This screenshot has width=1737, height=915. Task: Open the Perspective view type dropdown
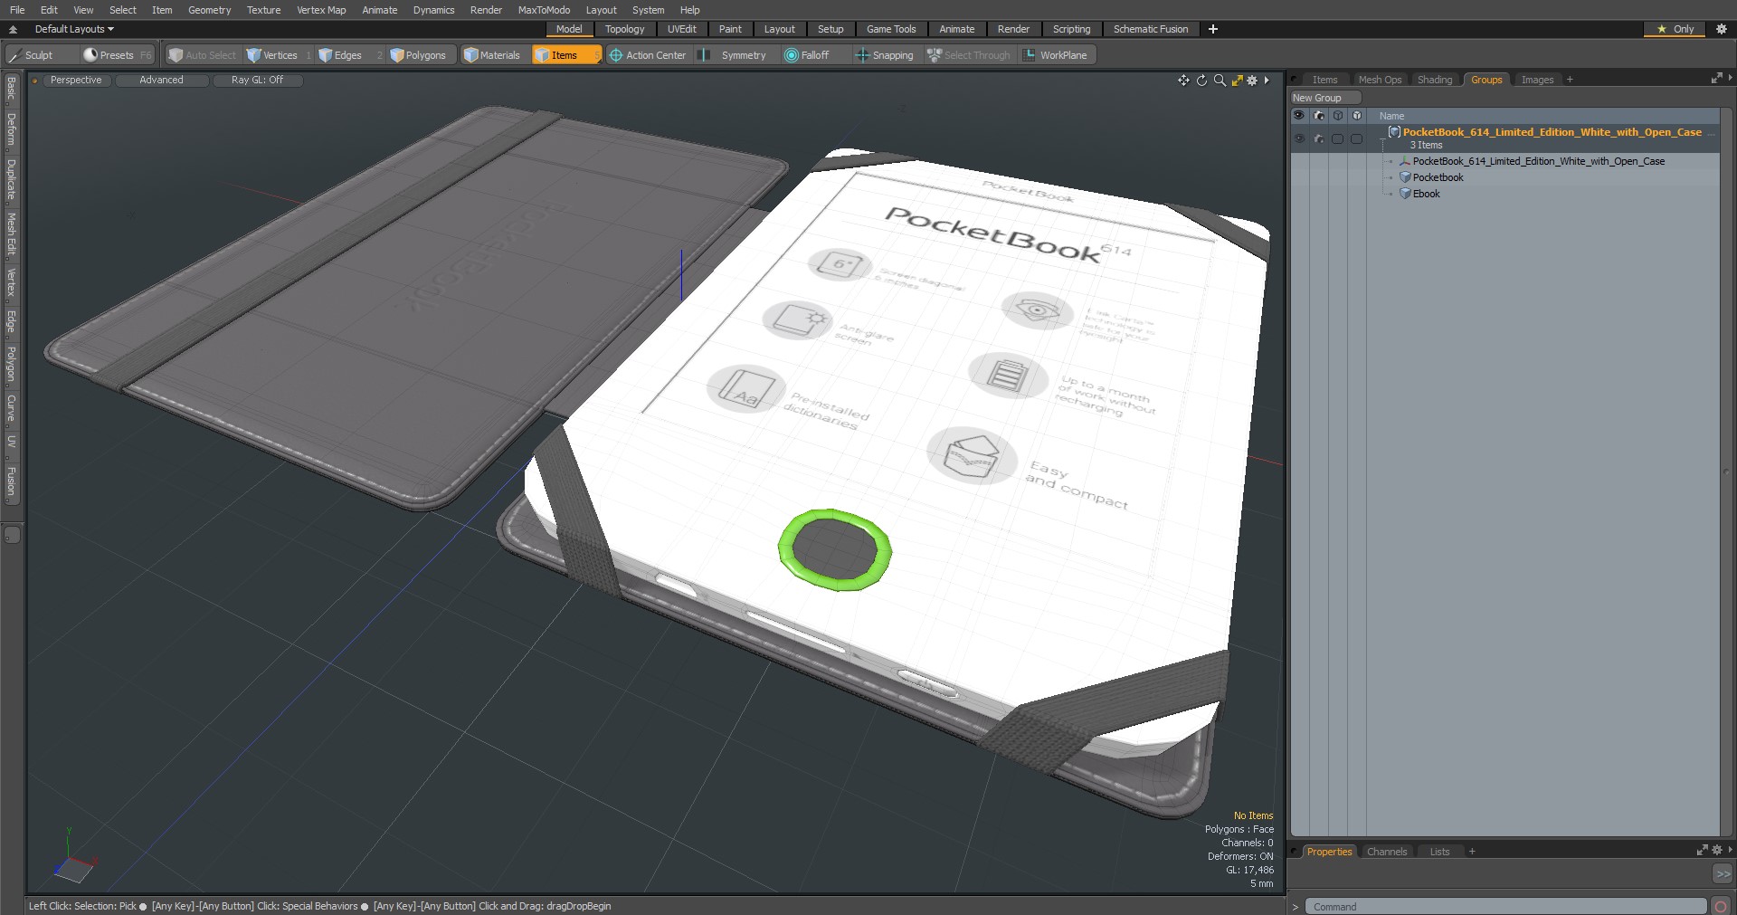coord(76,81)
